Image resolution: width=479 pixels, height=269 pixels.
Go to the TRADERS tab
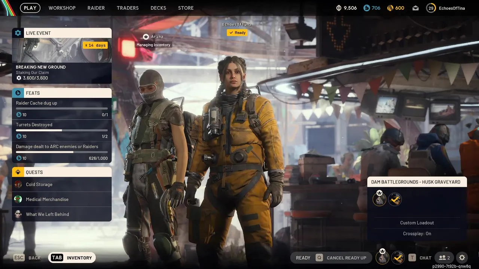[128, 8]
